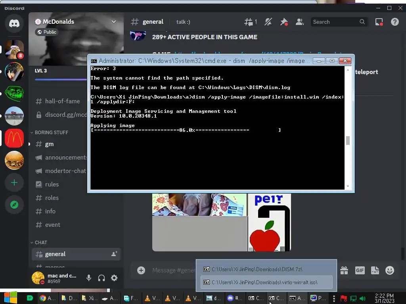
Task: Click the cmd.exe Administrator taskbar item
Action: coord(297,298)
